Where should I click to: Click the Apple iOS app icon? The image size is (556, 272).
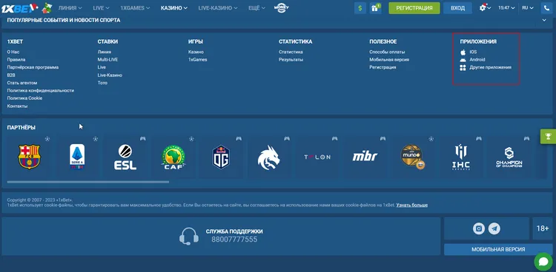[463, 52]
